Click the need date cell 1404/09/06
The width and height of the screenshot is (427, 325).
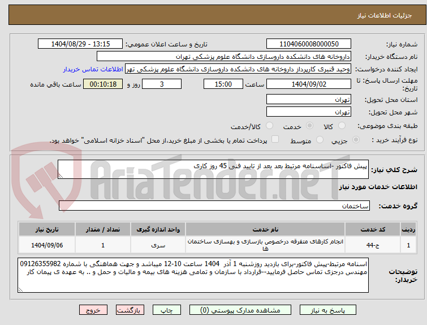point(47,245)
